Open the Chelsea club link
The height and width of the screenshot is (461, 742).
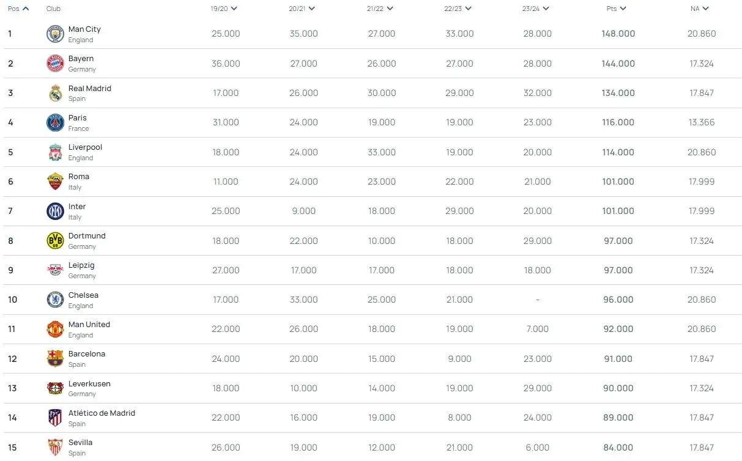(83, 295)
